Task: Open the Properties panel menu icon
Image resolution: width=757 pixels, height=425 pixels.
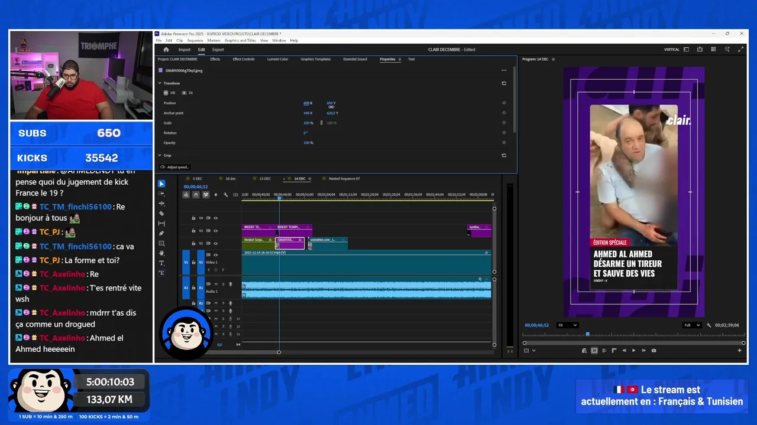Action: 400,59
